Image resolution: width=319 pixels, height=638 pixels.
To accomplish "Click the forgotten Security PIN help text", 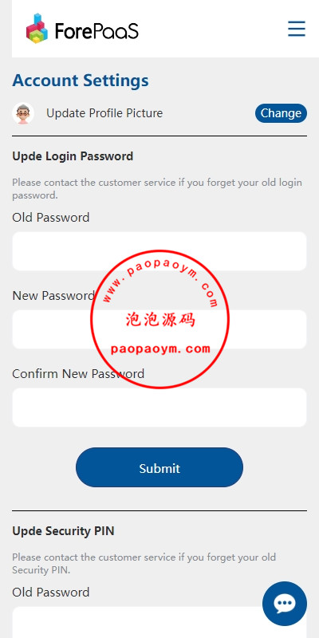I will [144, 564].
